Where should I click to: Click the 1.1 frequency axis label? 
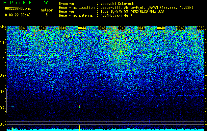tap(3, 43)
